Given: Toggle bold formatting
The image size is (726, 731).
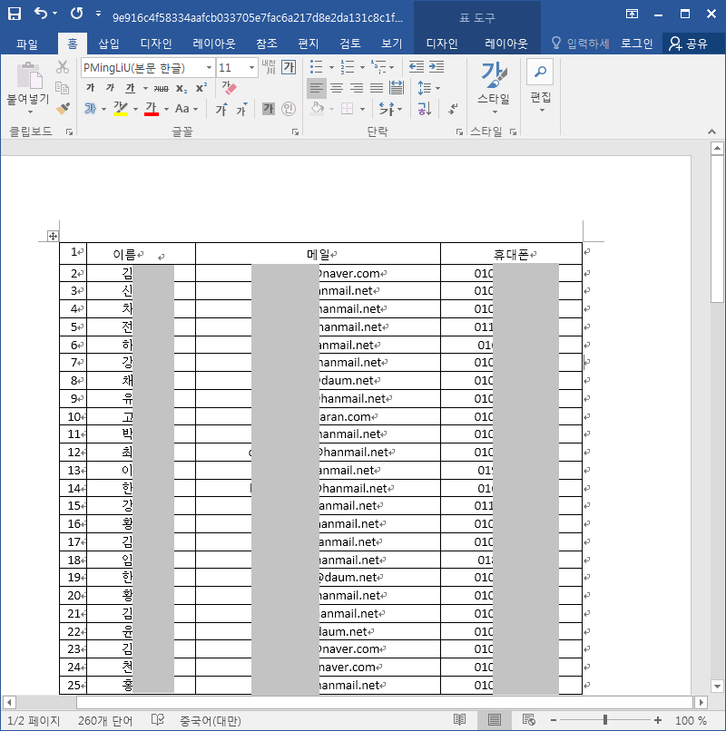Looking at the screenshot, I should pos(91,88).
